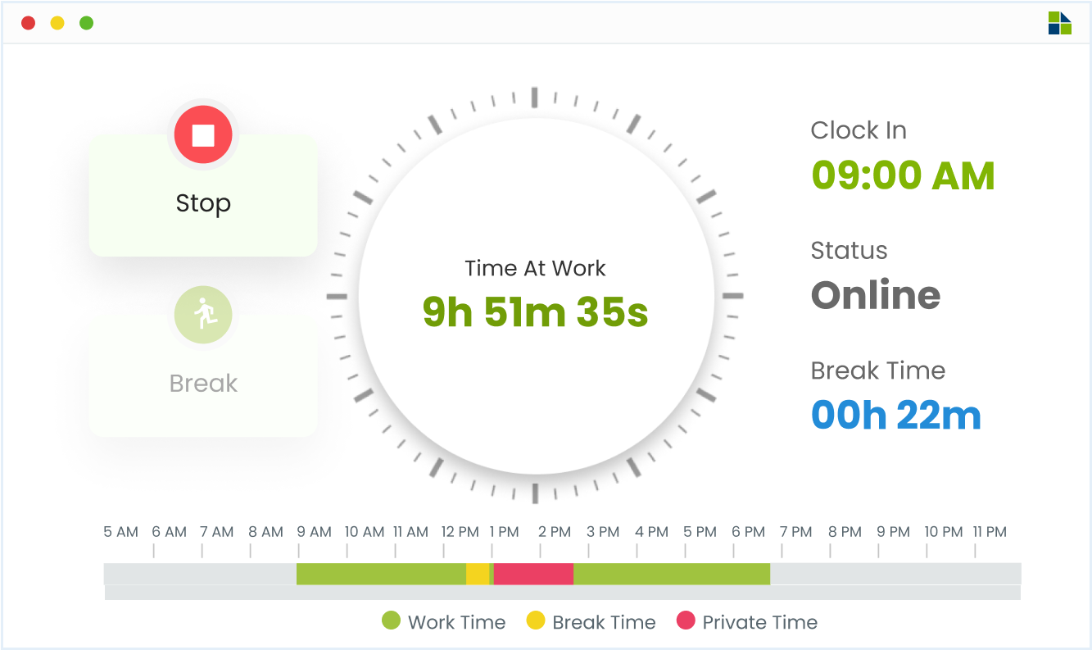Image resolution: width=1092 pixels, height=650 pixels.
Task: Click the morning green work segment on the timeline
Action: pos(381,574)
